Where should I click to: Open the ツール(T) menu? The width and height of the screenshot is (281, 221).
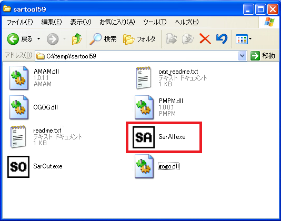click(x=155, y=22)
